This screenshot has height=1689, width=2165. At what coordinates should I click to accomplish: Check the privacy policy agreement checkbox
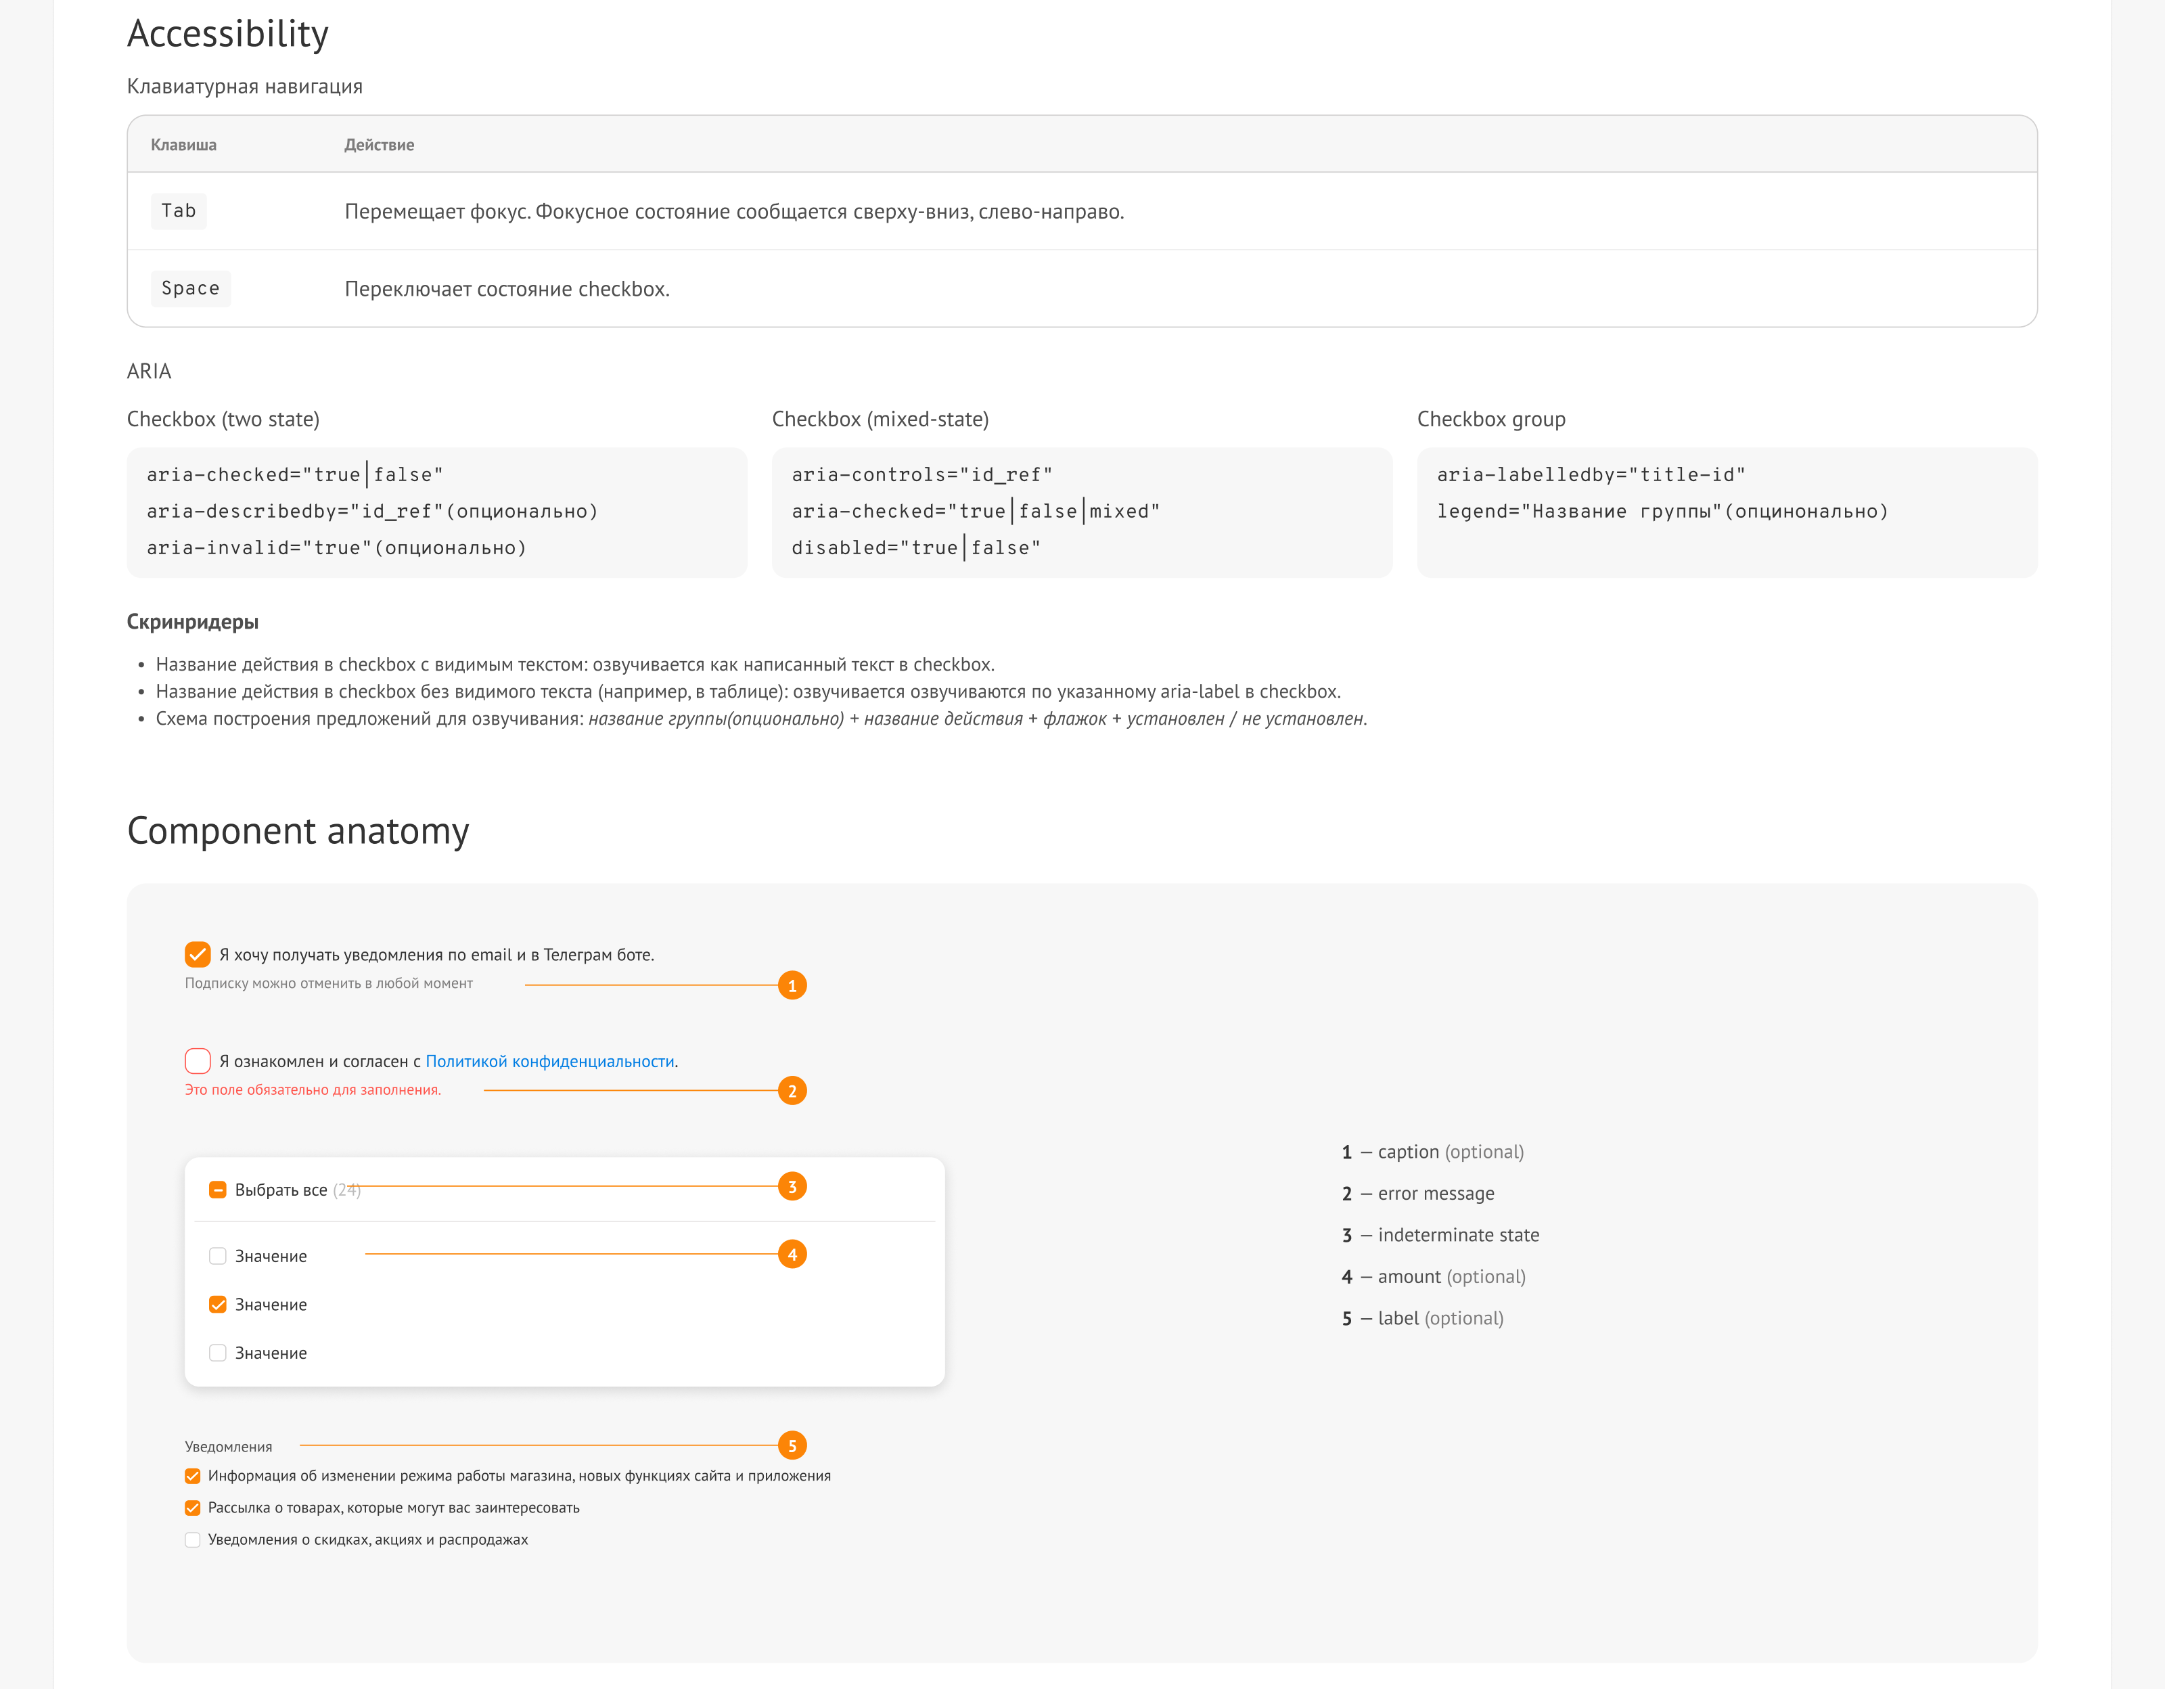[x=198, y=1060]
